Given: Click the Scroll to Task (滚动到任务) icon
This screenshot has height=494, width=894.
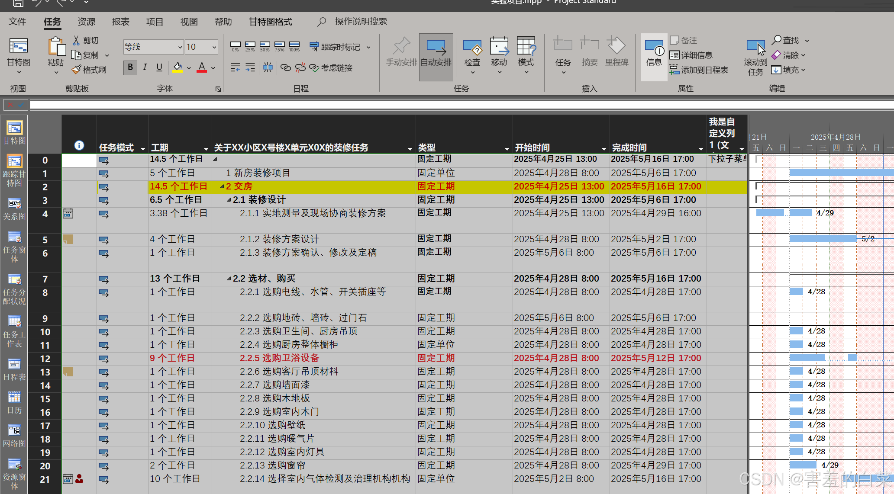Looking at the screenshot, I should [x=755, y=47].
